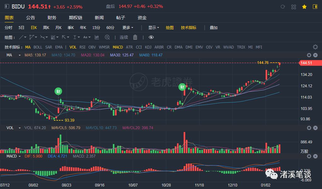322x189 pixels.
Task: Switch to the 帖子 tab
Action: click(x=121, y=18)
